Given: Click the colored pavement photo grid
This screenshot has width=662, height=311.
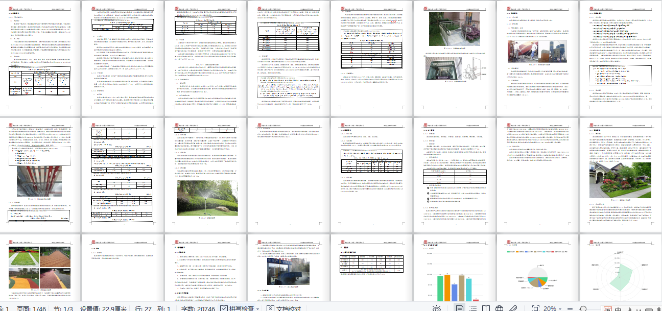Looking at the screenshot, I should 38,268.
